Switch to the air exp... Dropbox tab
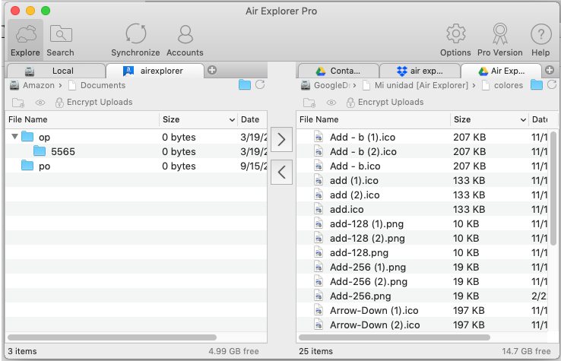The image size is (561, 361). (420, 71)
